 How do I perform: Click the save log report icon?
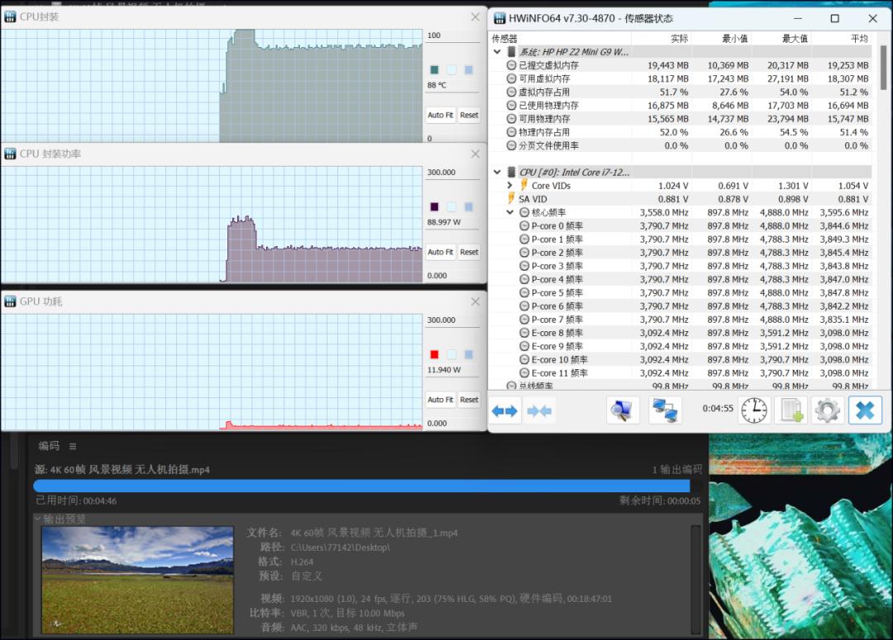(790, 410)
